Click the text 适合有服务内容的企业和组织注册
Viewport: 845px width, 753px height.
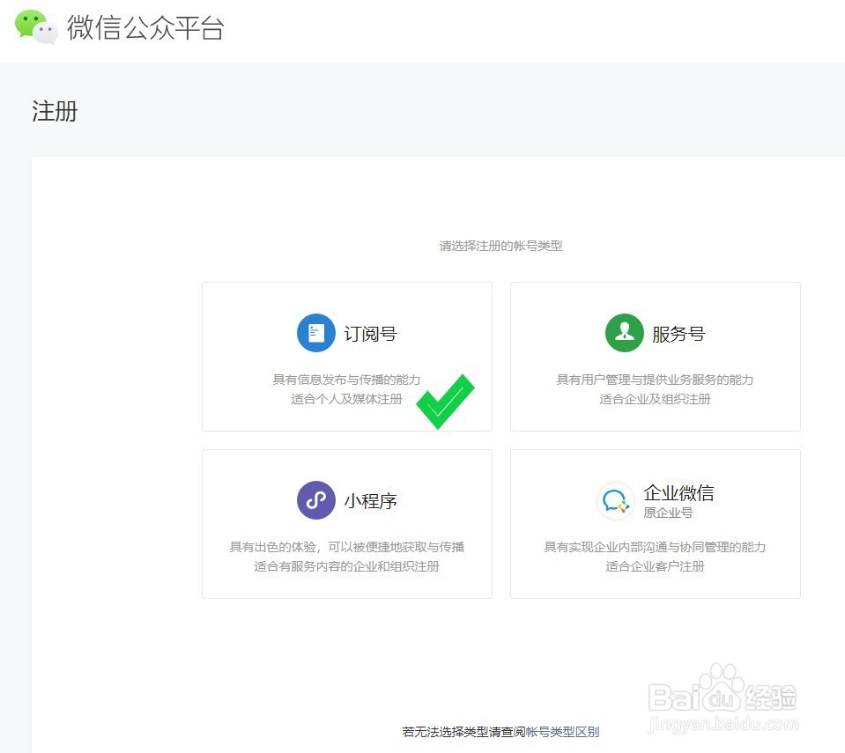click(x=346, y=566)
